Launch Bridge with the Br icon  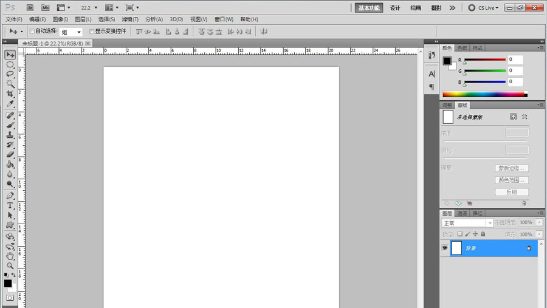pos(30,8)
